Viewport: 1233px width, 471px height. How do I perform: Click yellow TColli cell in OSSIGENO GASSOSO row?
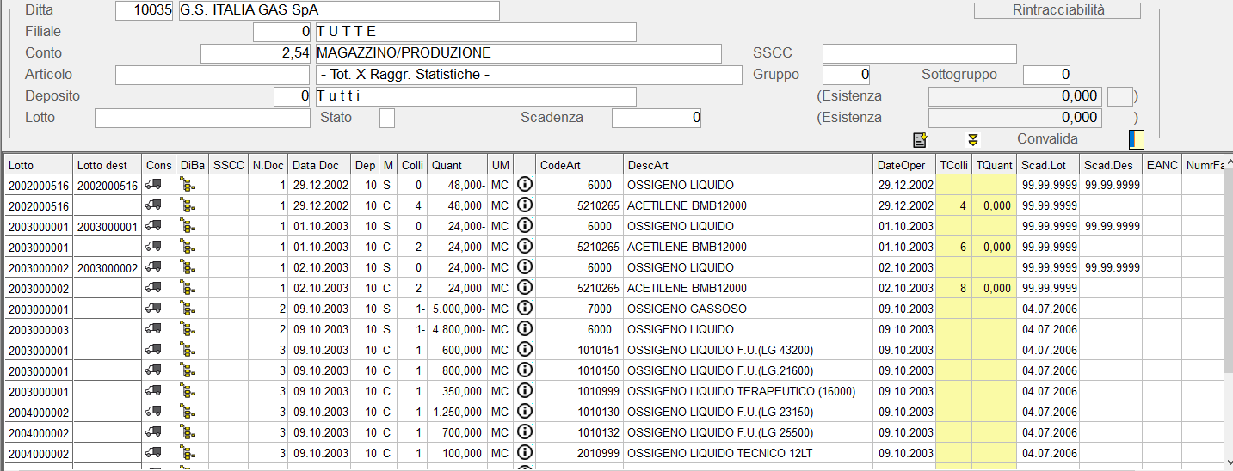(953, 309)
